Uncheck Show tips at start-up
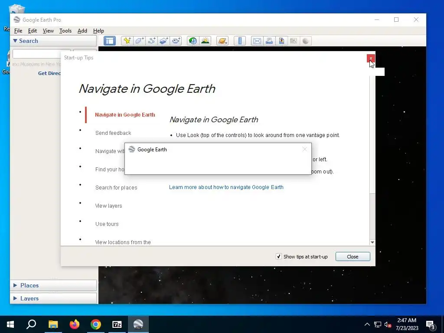Viewport: 444px width, 333px height. [x=279, y=256]
